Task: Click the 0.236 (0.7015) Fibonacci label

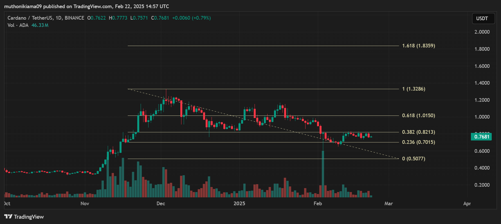Action: [419, 142]
